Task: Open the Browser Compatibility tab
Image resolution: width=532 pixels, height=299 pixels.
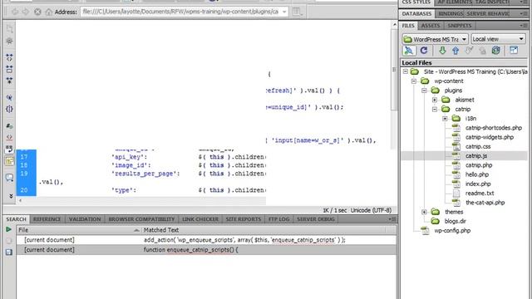Action: coord(141,219)
